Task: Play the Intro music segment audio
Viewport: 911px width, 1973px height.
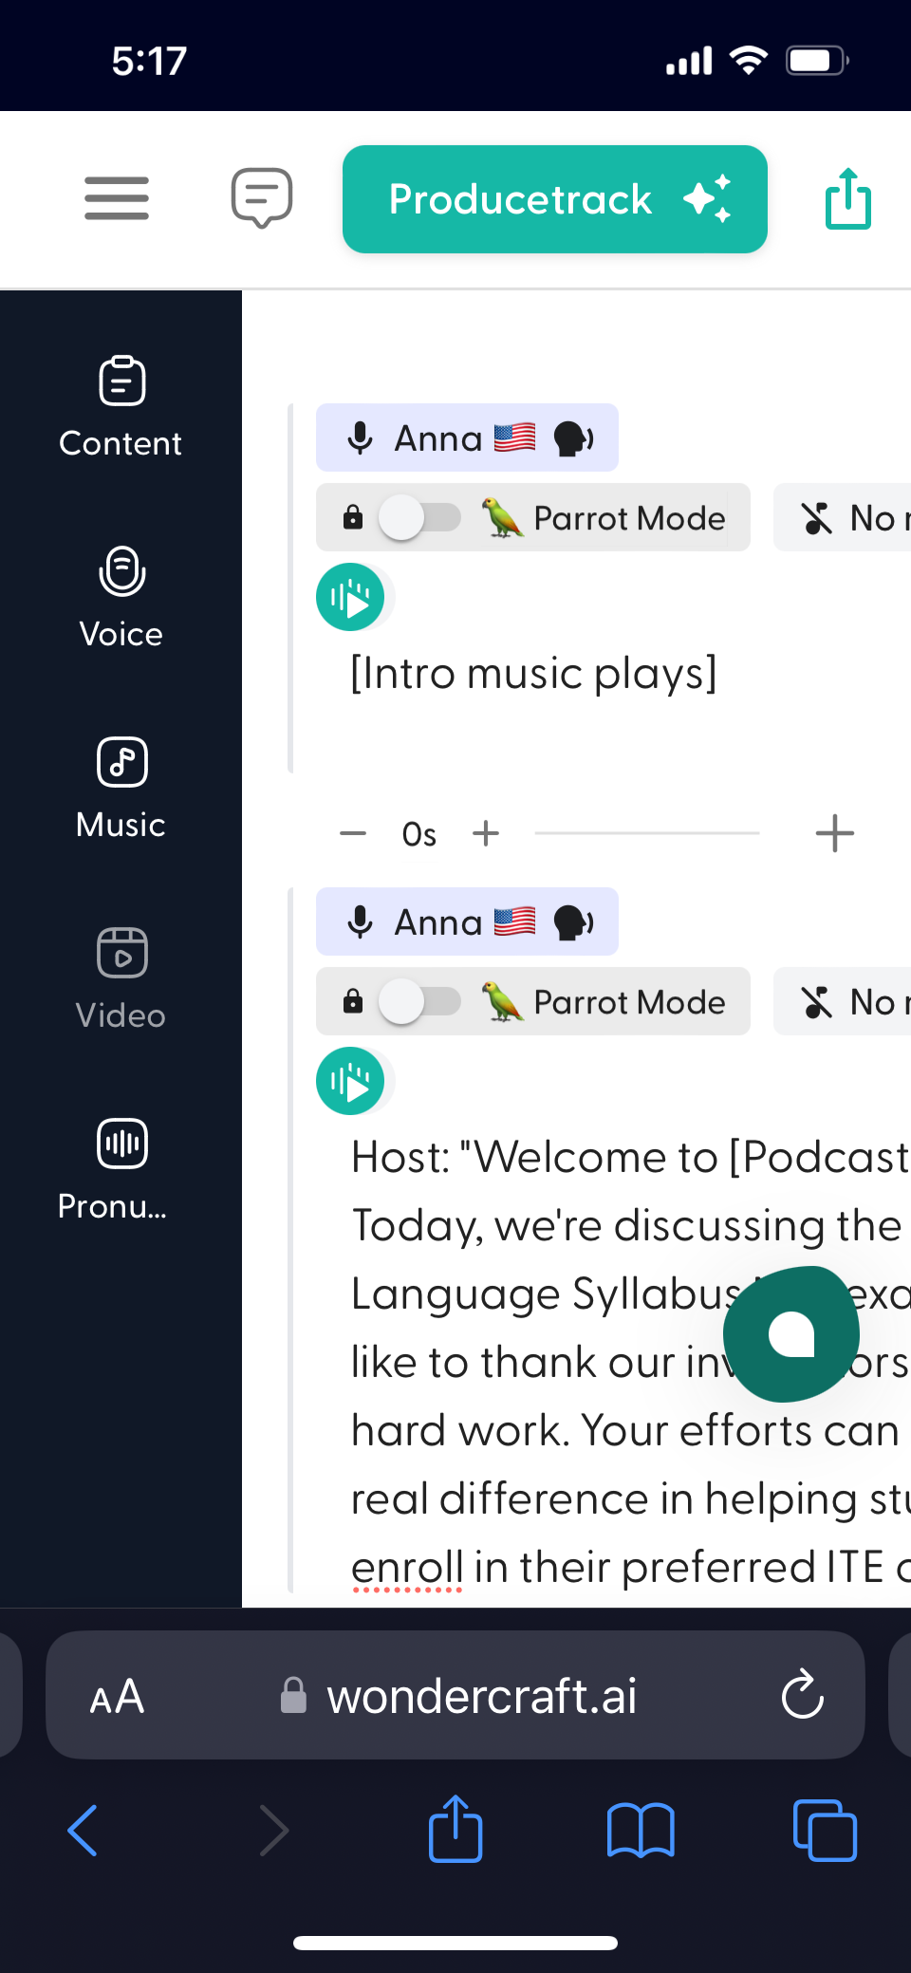Action: tap(350, 598)
